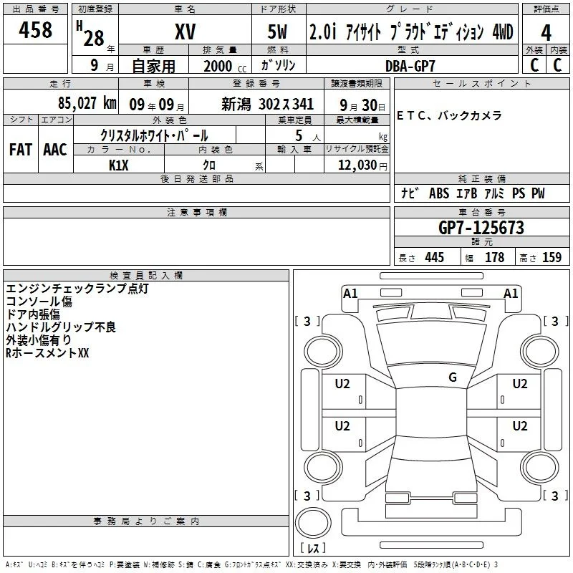Select the recycle deposit 12,030円
The image size is (573, 573).
[362, 165]
